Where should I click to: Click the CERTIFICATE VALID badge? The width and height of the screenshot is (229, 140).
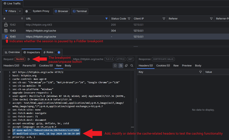coord(163,59)
